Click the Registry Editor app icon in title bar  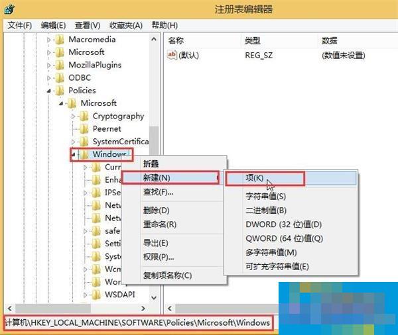(x=10, y=10)
